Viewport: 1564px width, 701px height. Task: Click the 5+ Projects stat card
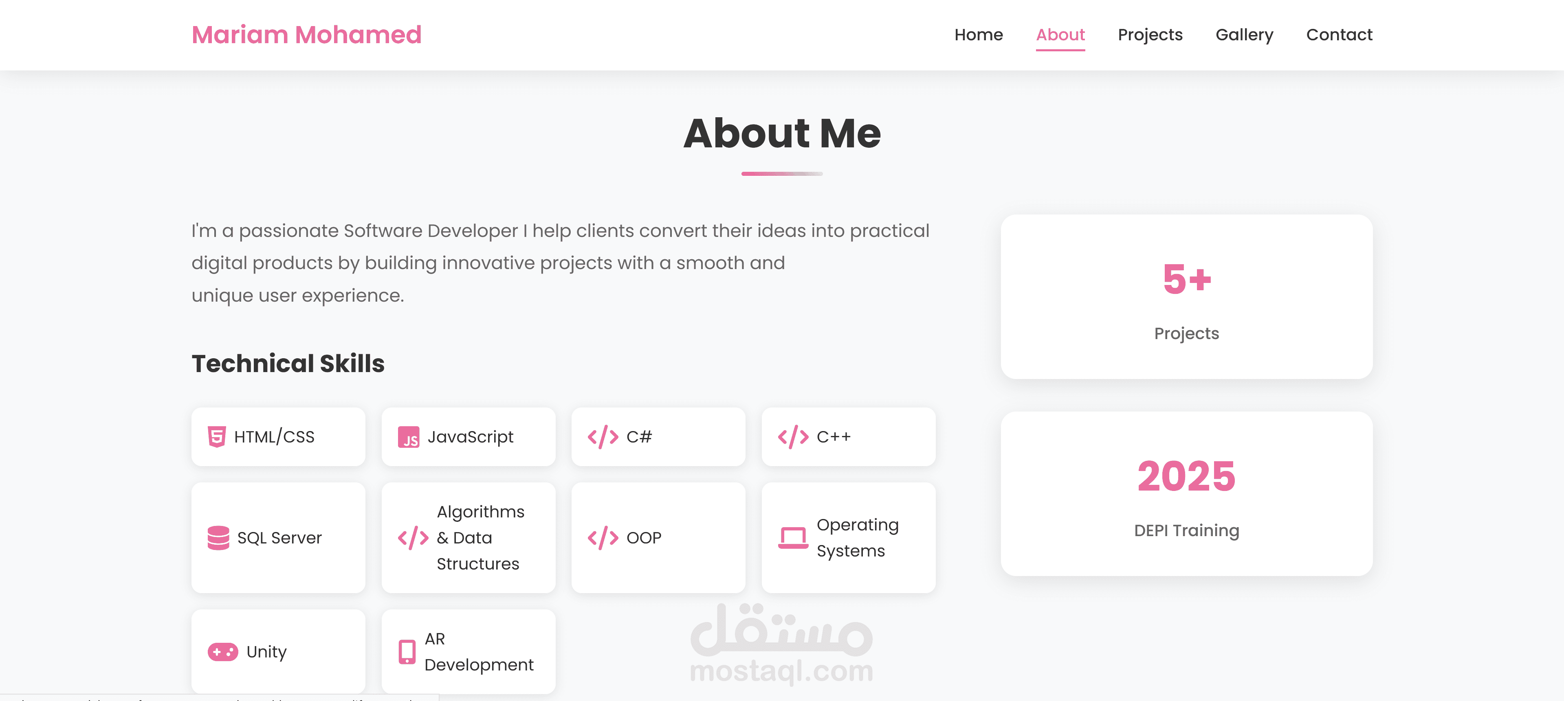pos(1186,296)
